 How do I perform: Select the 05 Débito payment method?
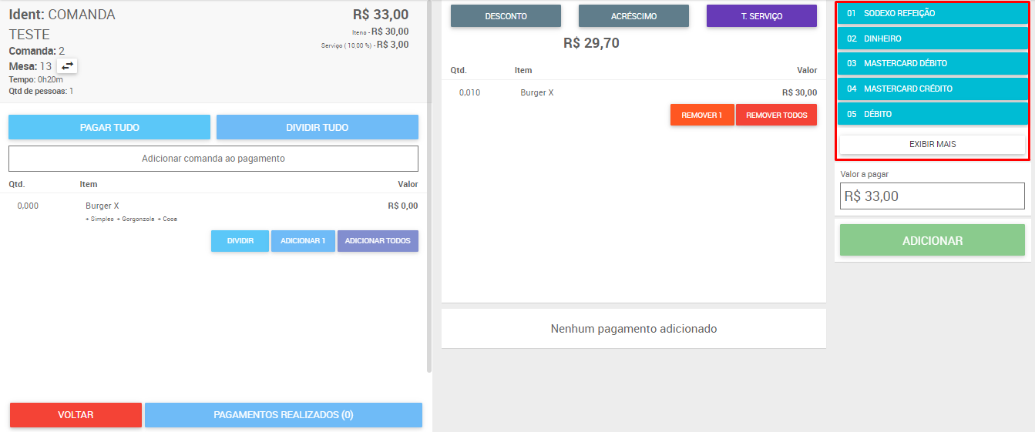click(933, 114)
